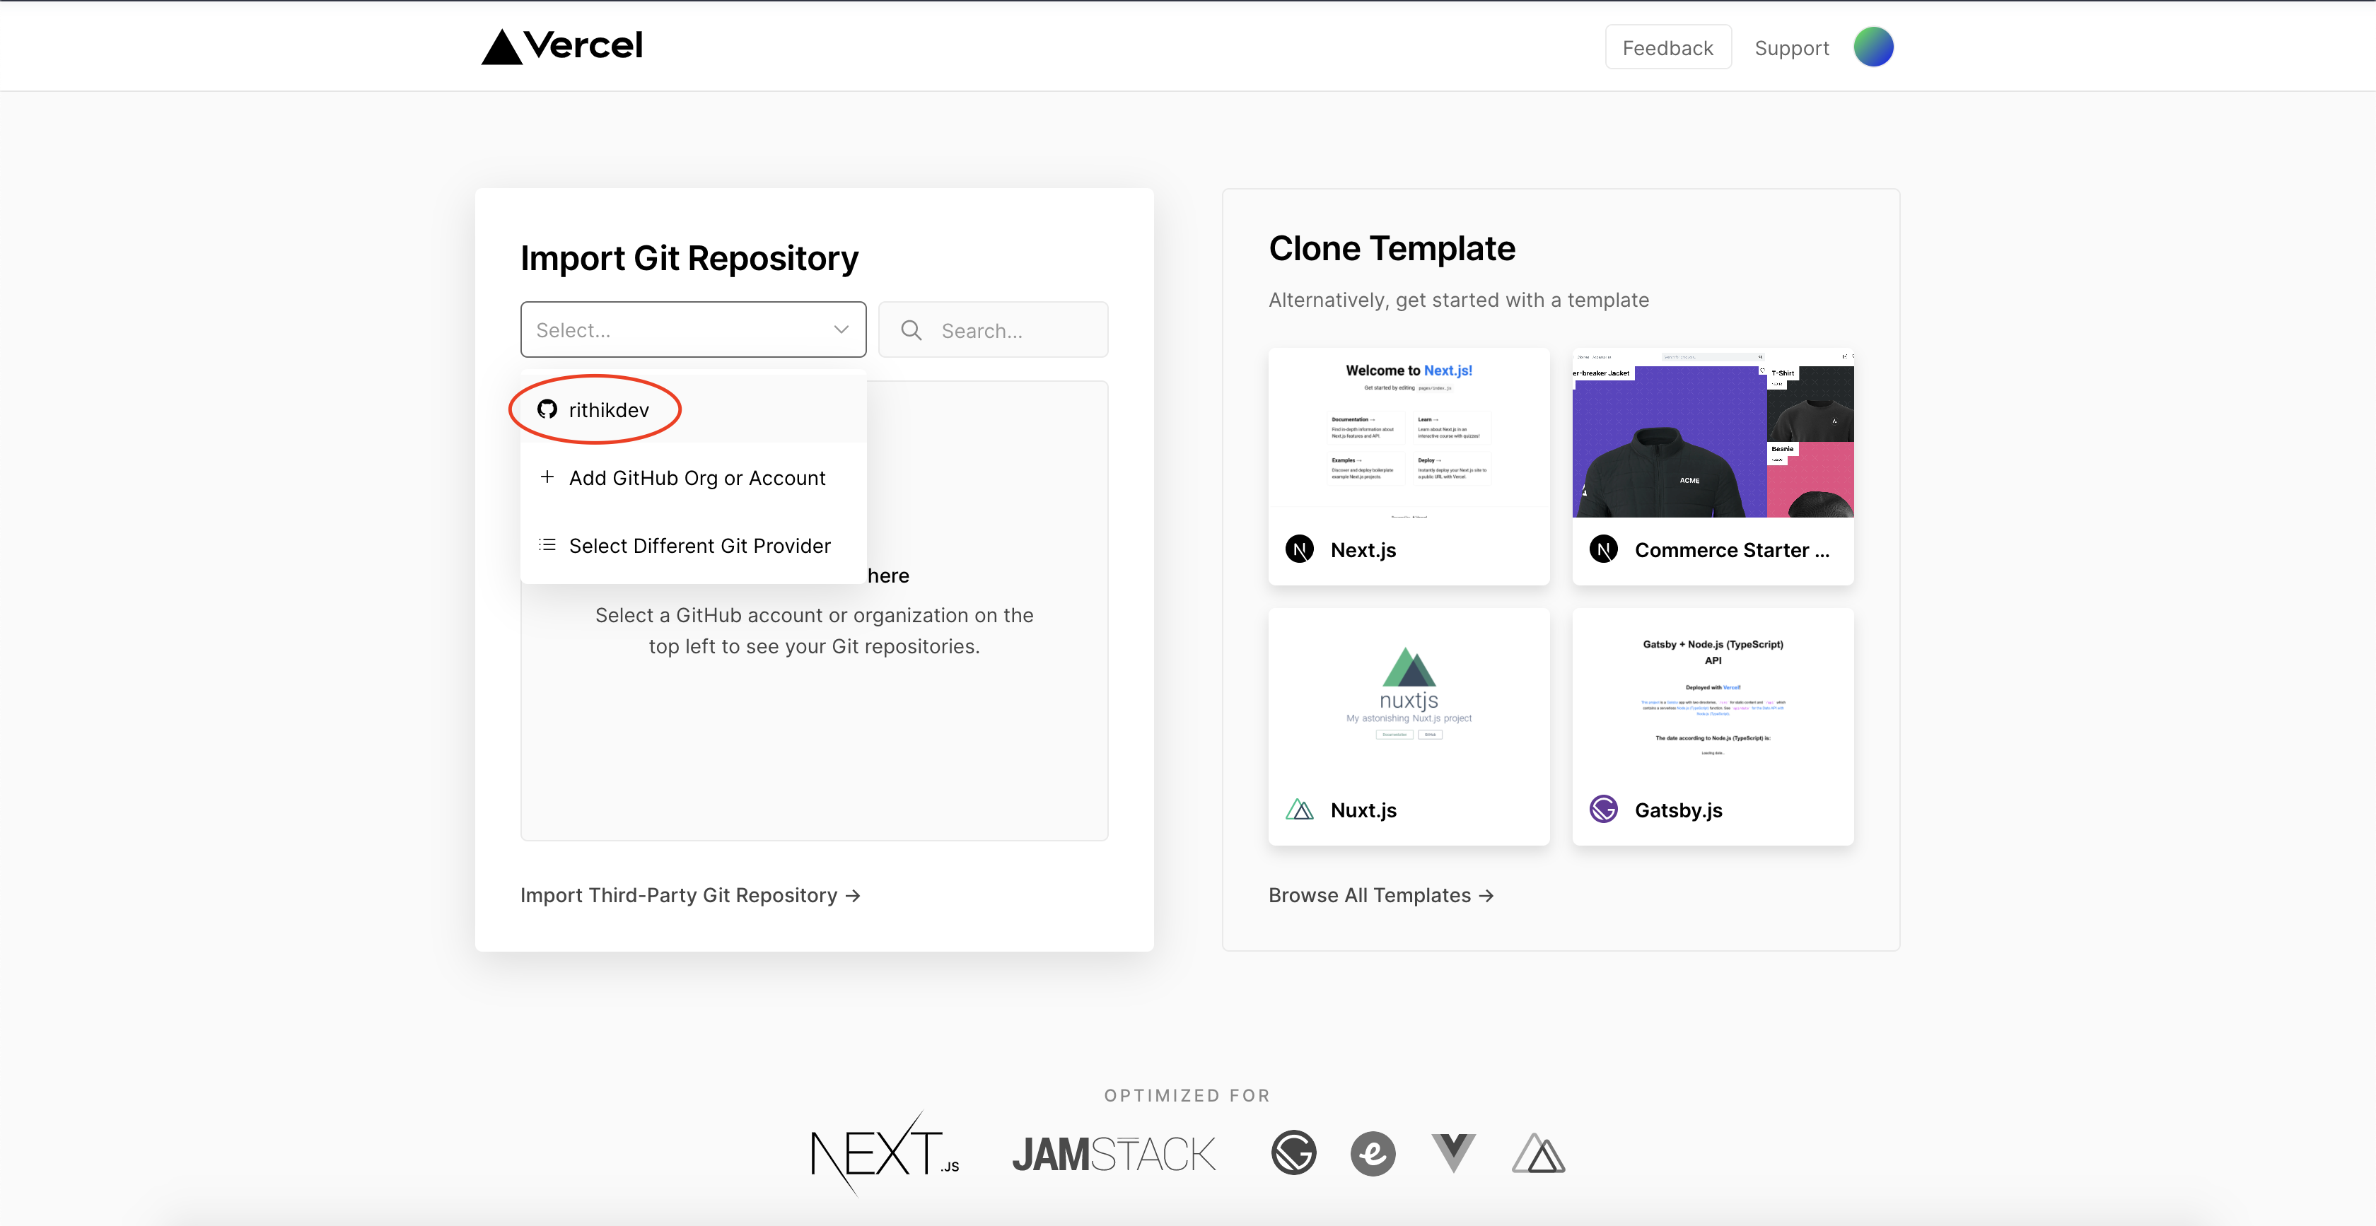This screenshot has height=1226, width=2376.
Task: Click the Jamstack logo in footer
Action: [1113, 1154]
